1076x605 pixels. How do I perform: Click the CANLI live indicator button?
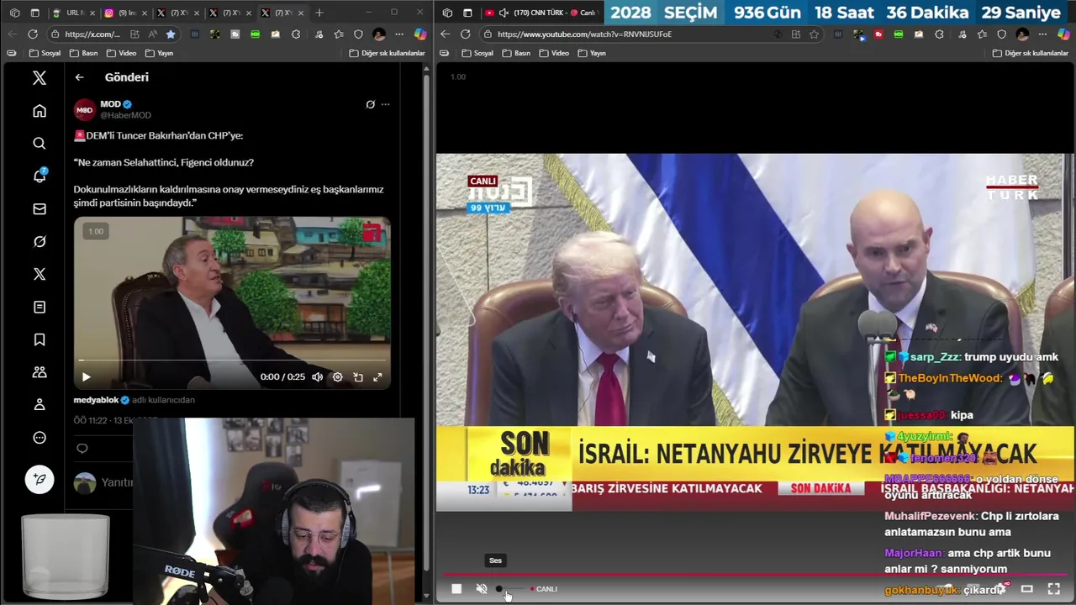pyautogui.click(x=544, y=589)
